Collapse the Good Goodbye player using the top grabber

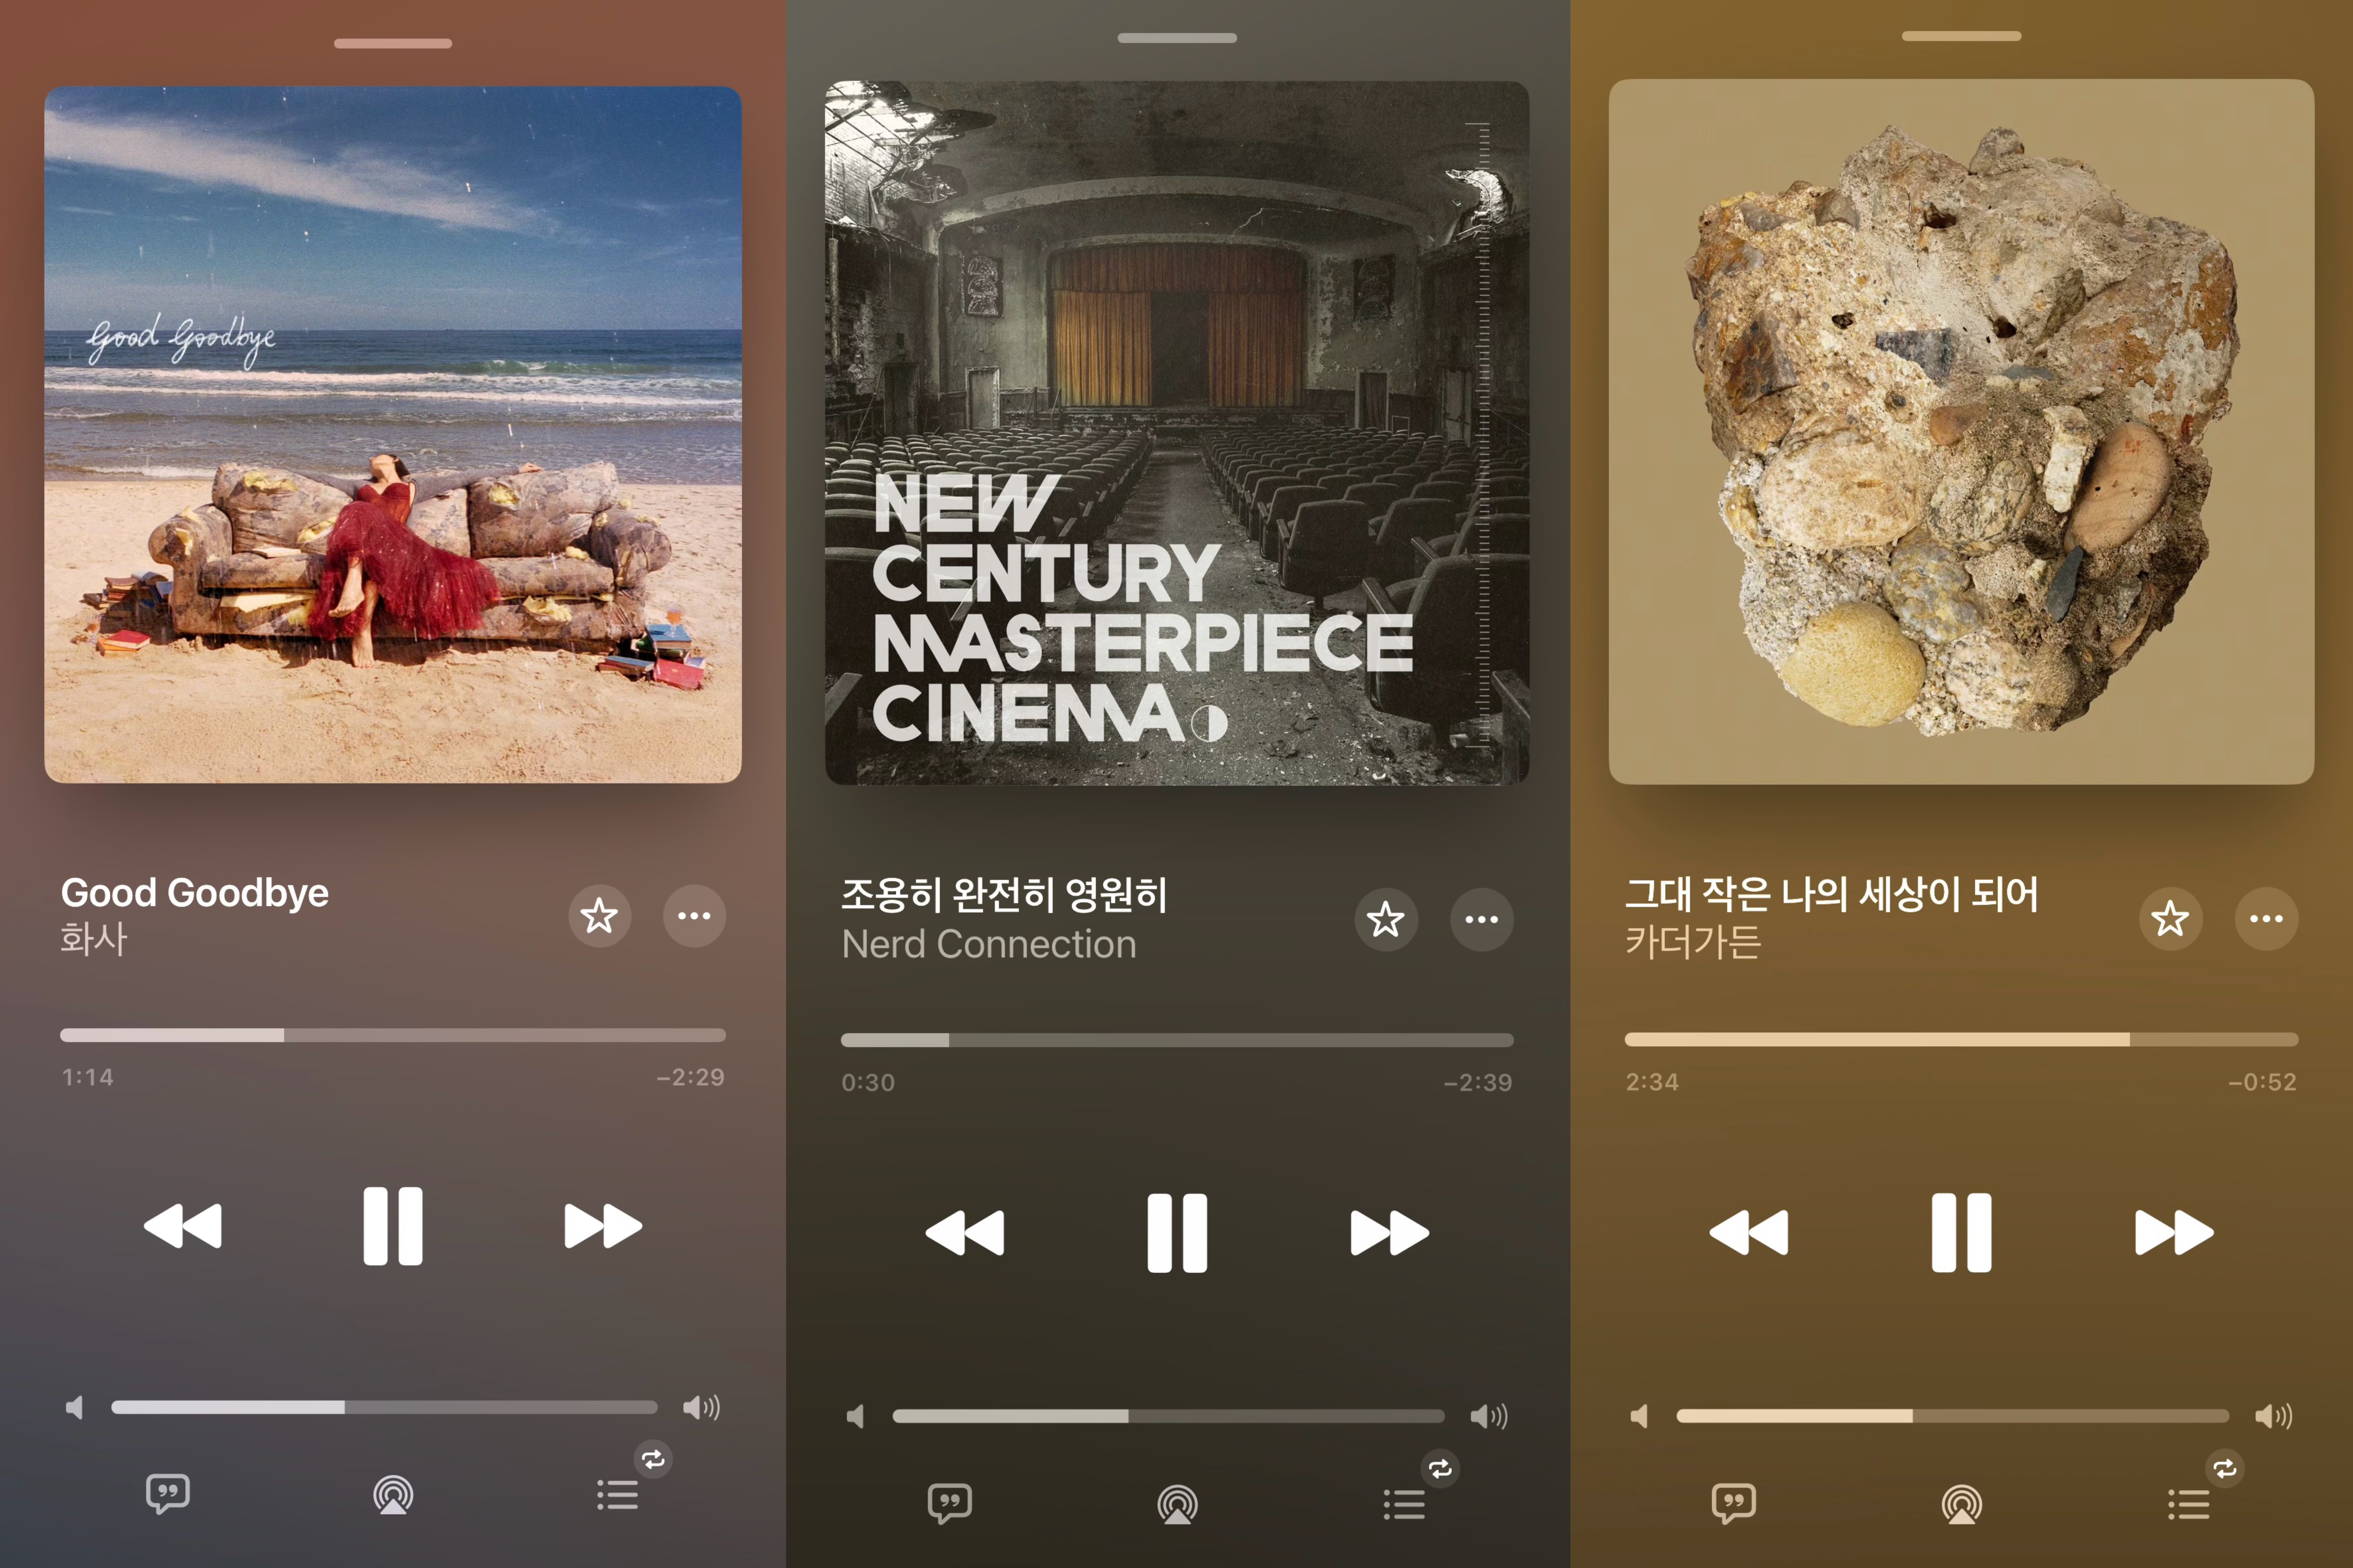coord(393,43)
